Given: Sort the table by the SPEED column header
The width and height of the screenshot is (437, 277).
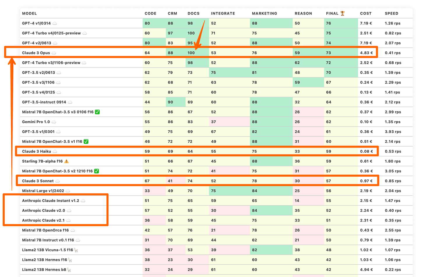Looking at the screenshot, I should [392, 13].
